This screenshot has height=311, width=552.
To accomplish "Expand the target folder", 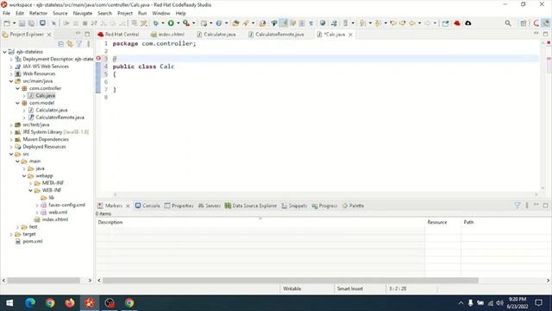I will tap(11, 234).
